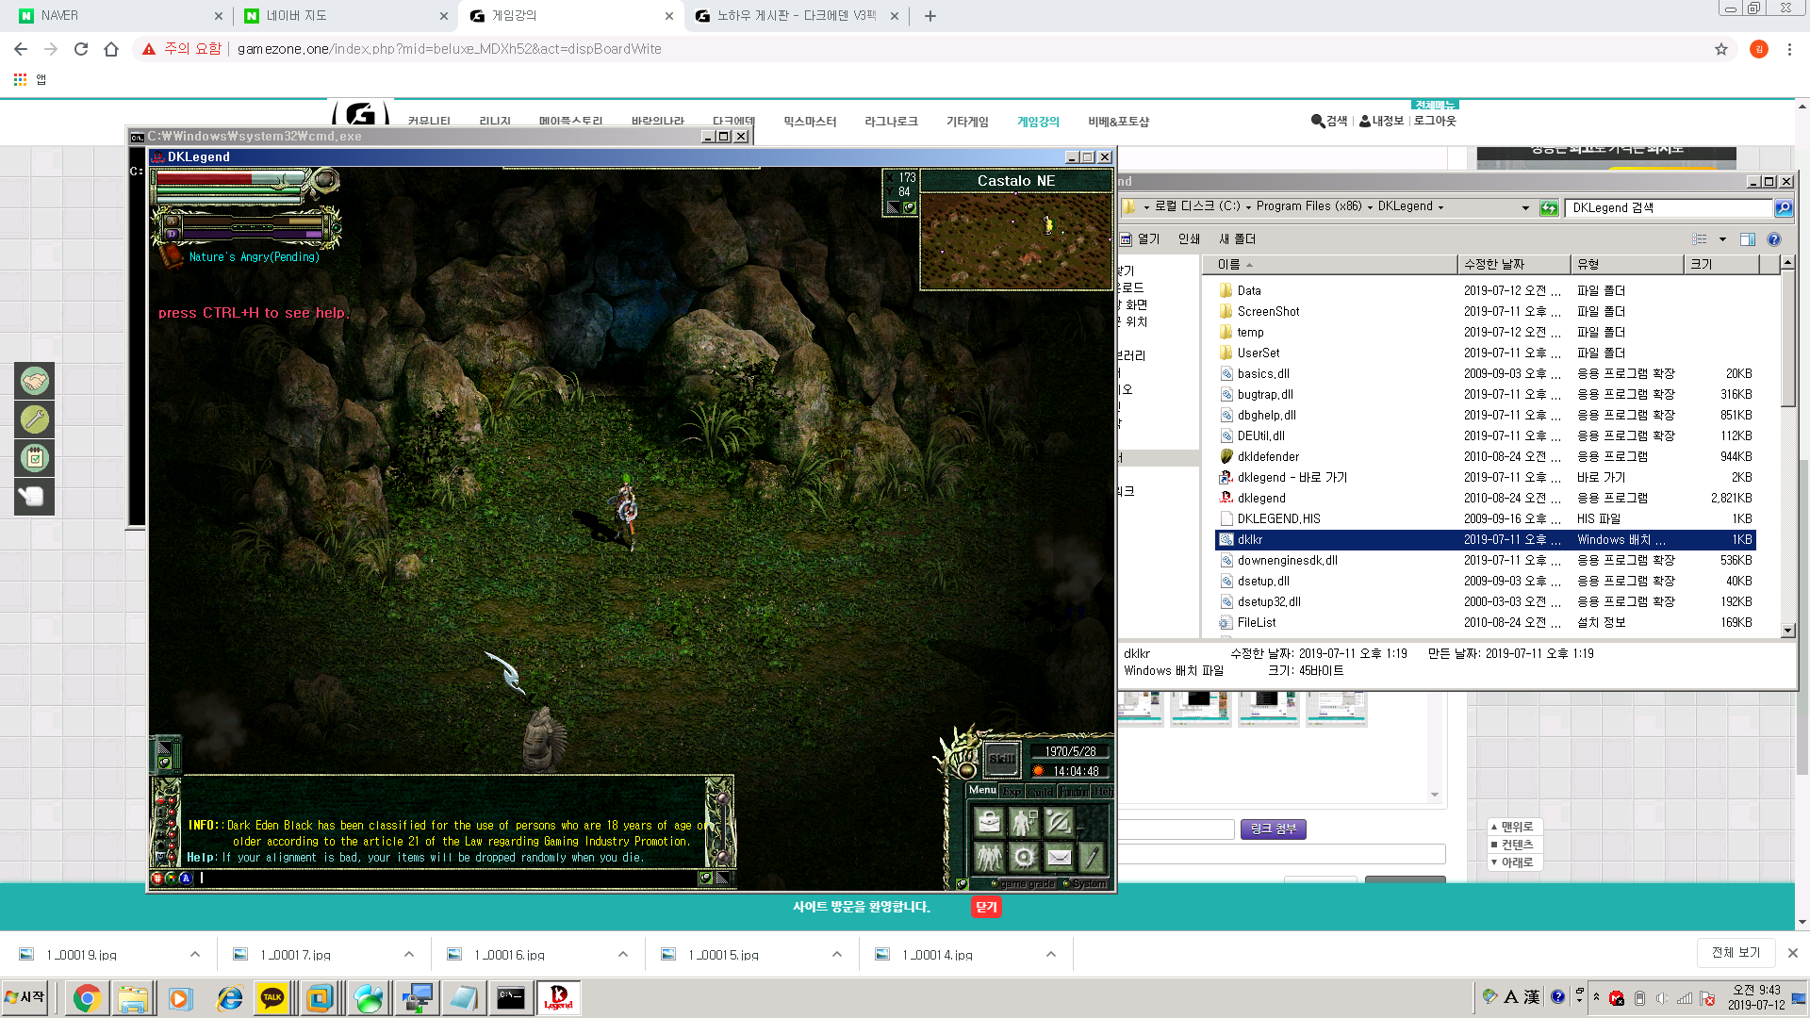Select the dklegend application file
This screenshot has height=1018, width=1810.
[1261, 498]
